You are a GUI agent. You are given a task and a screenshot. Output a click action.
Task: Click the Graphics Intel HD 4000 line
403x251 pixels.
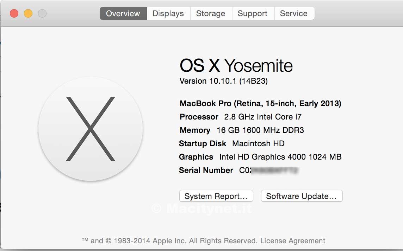pos(260,157)
